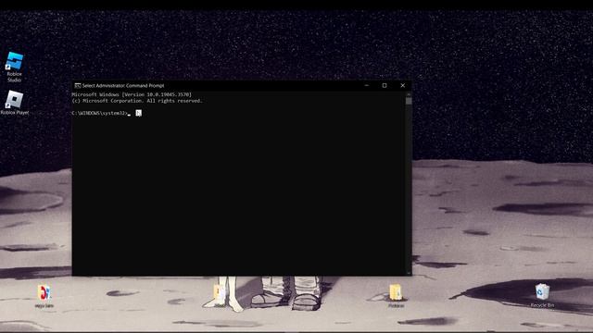Click the C:\WINDOWS\system32> prompt line
This screenshot has width=593, height=333.
tap(100, 113)
